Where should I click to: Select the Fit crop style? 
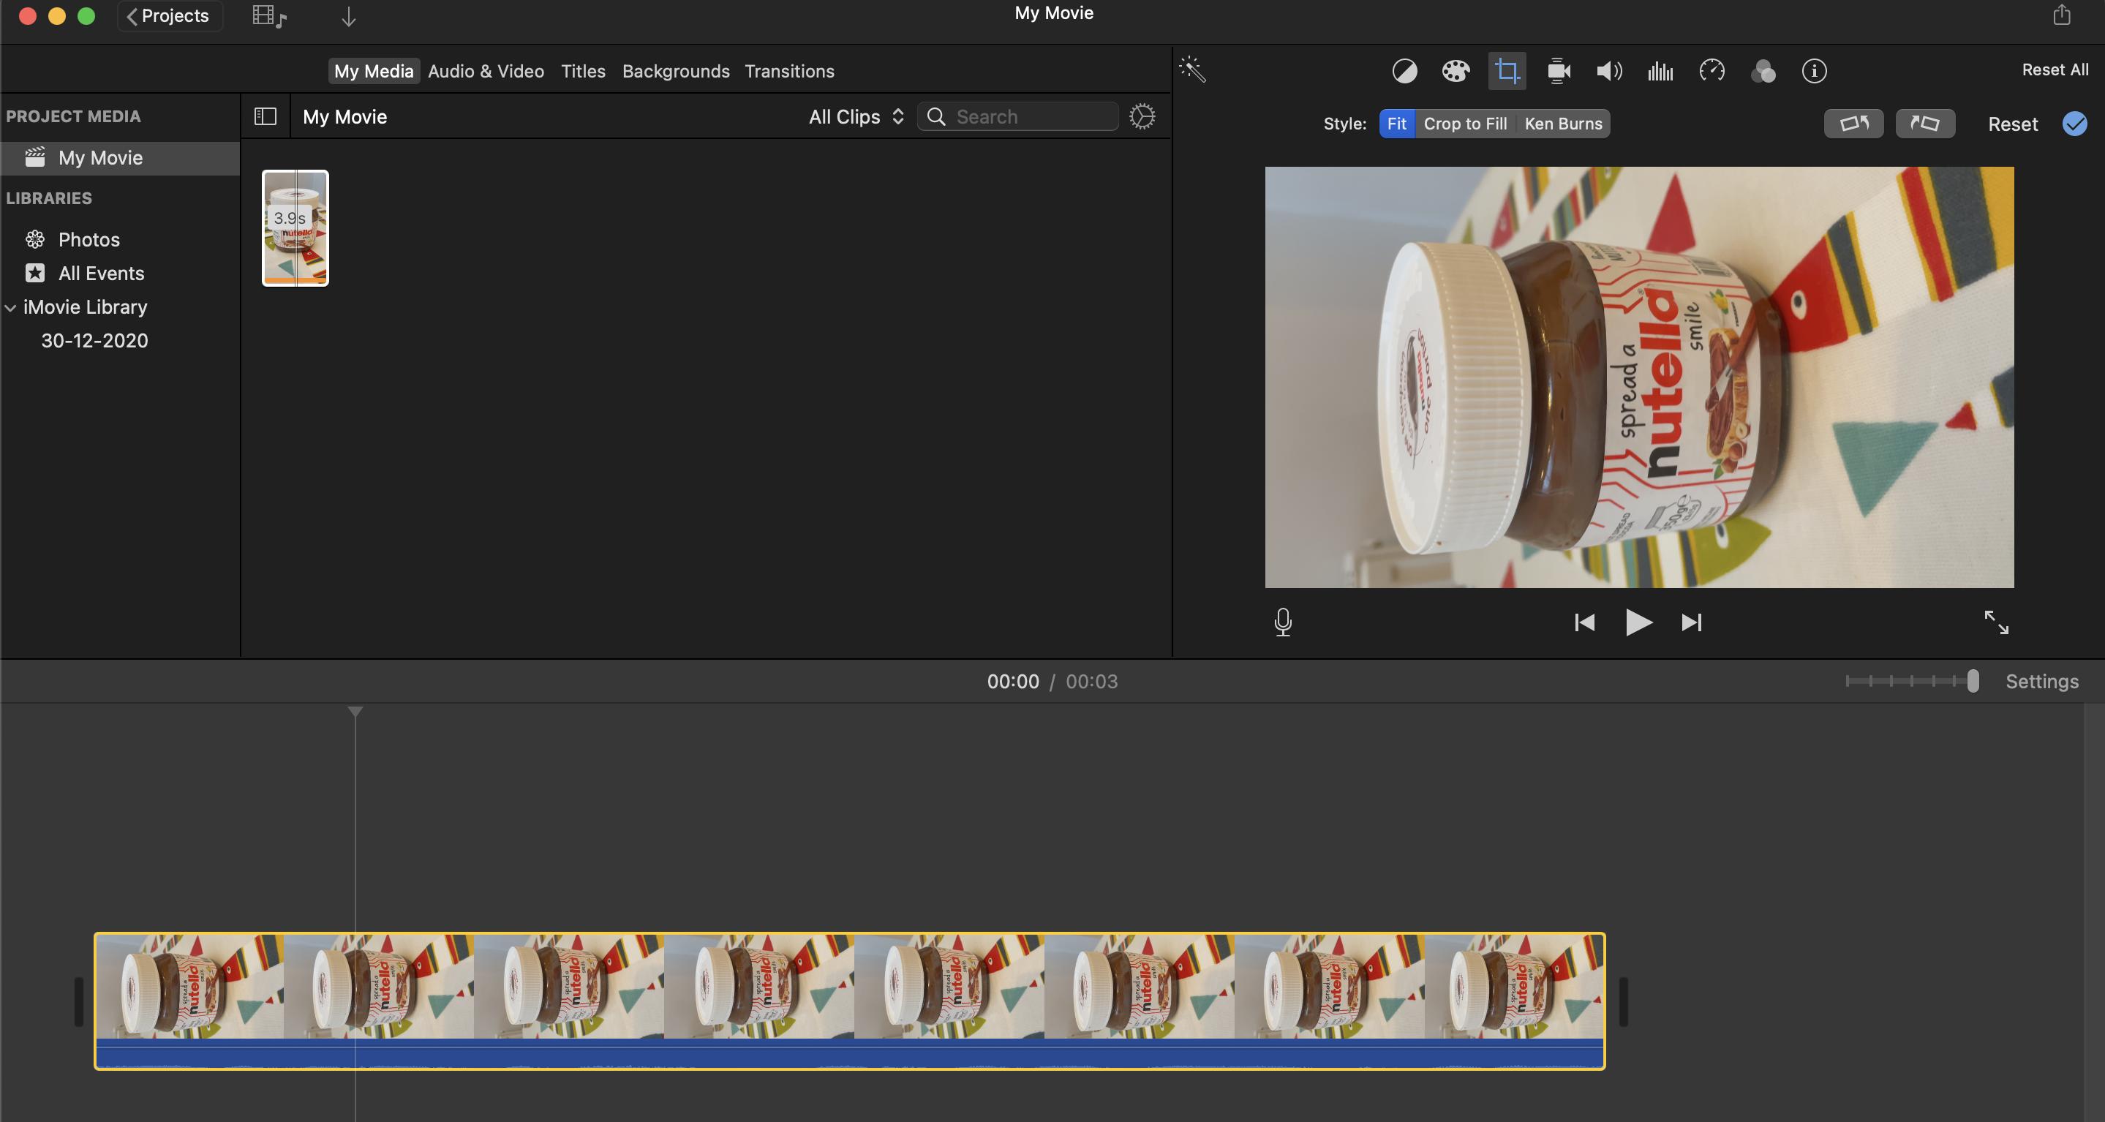(1396, 124)
